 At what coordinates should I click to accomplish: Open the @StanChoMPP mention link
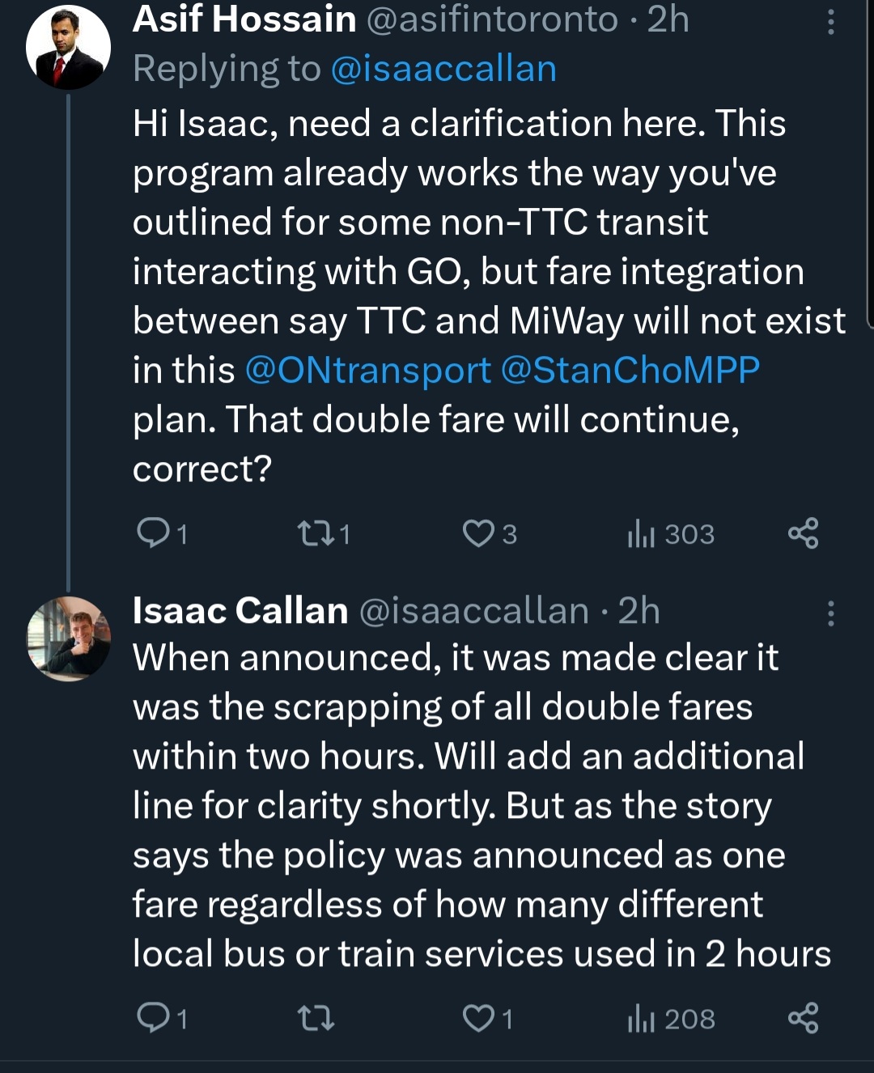(630, 371)
